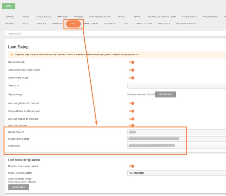Click Select a File for scan card image
The image size is (226, 196).
[19, 187]
